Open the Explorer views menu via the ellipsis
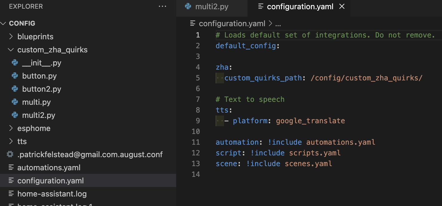This screenshot has height=206, width=442. coord(162,7)
